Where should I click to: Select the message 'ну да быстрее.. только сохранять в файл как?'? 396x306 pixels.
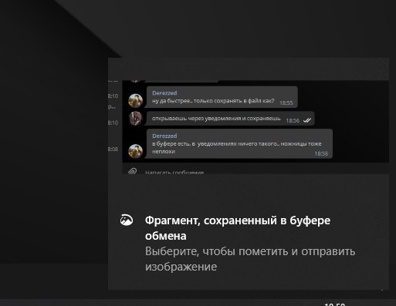(213, 101)
